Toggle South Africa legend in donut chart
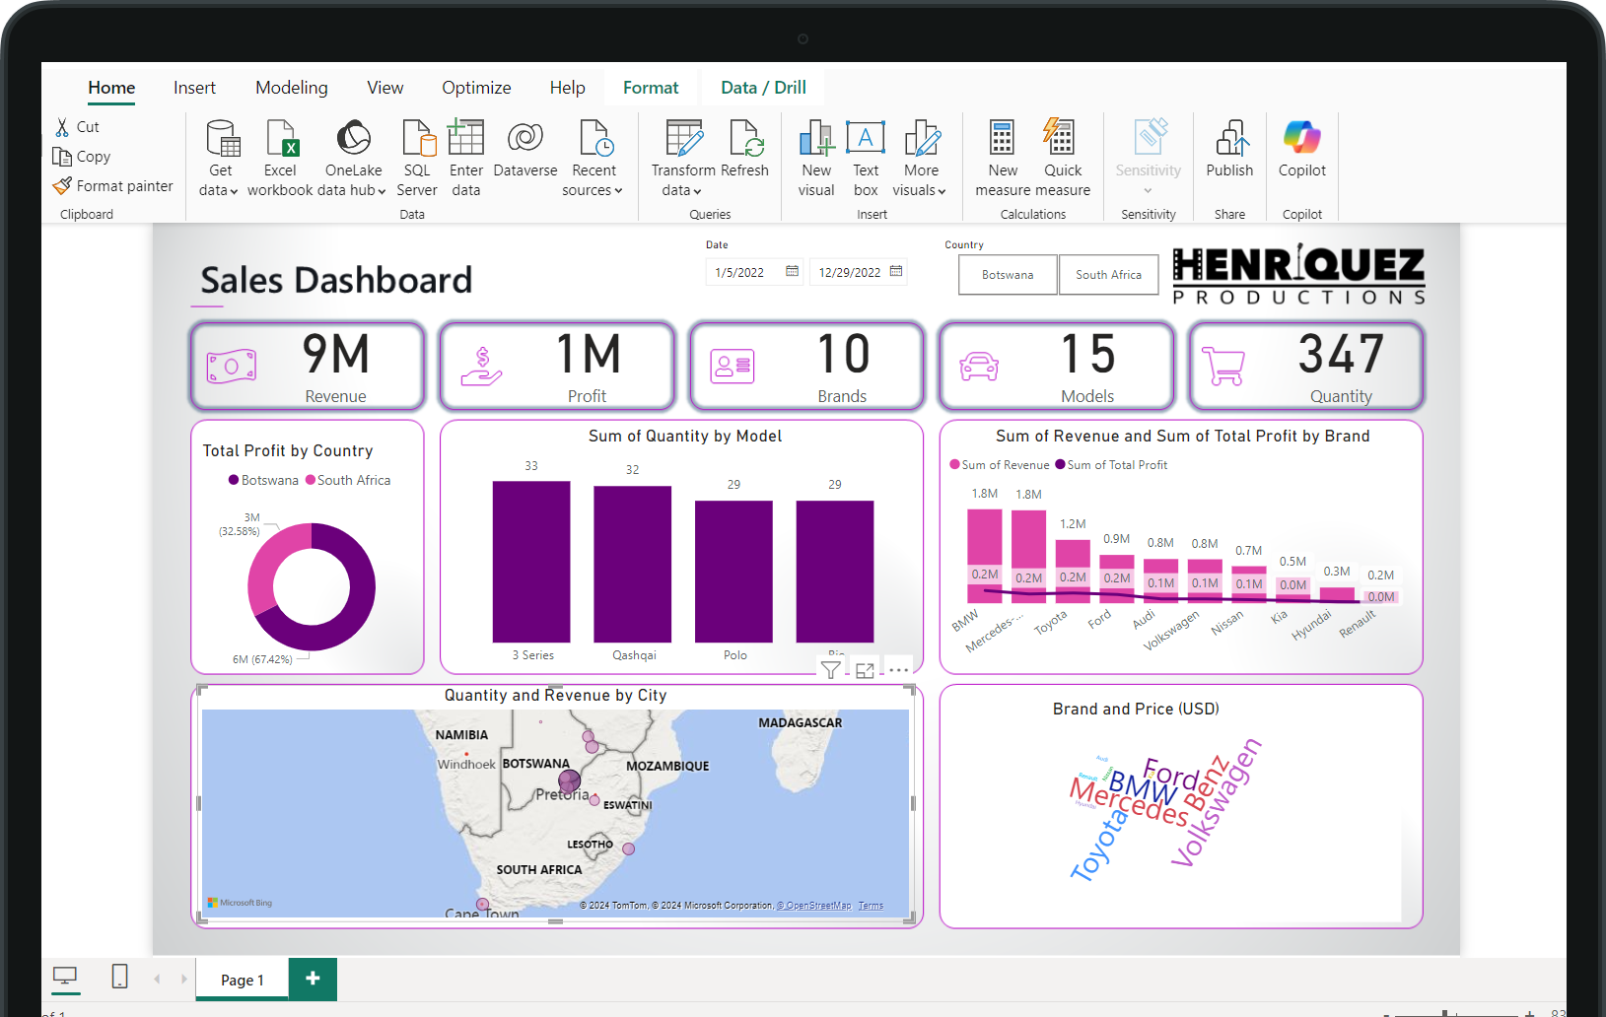This screenshot has width=1606, height=1017. pos(348,480)
